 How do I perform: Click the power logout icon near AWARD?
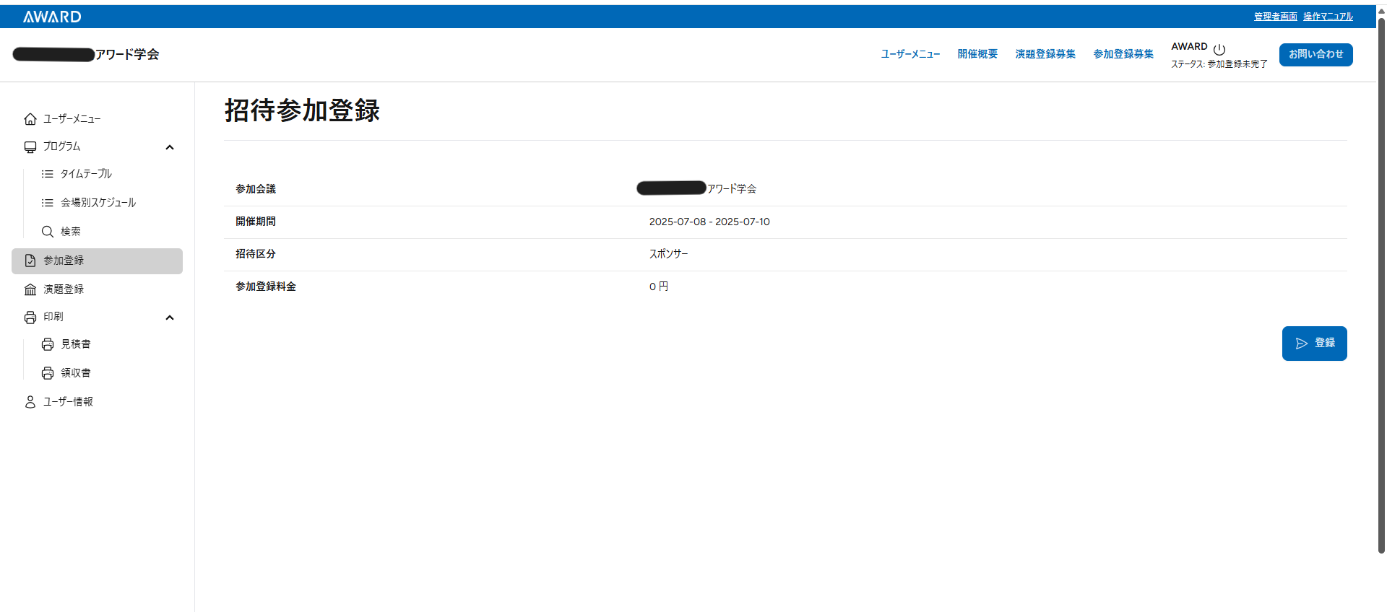[1219, 49]
